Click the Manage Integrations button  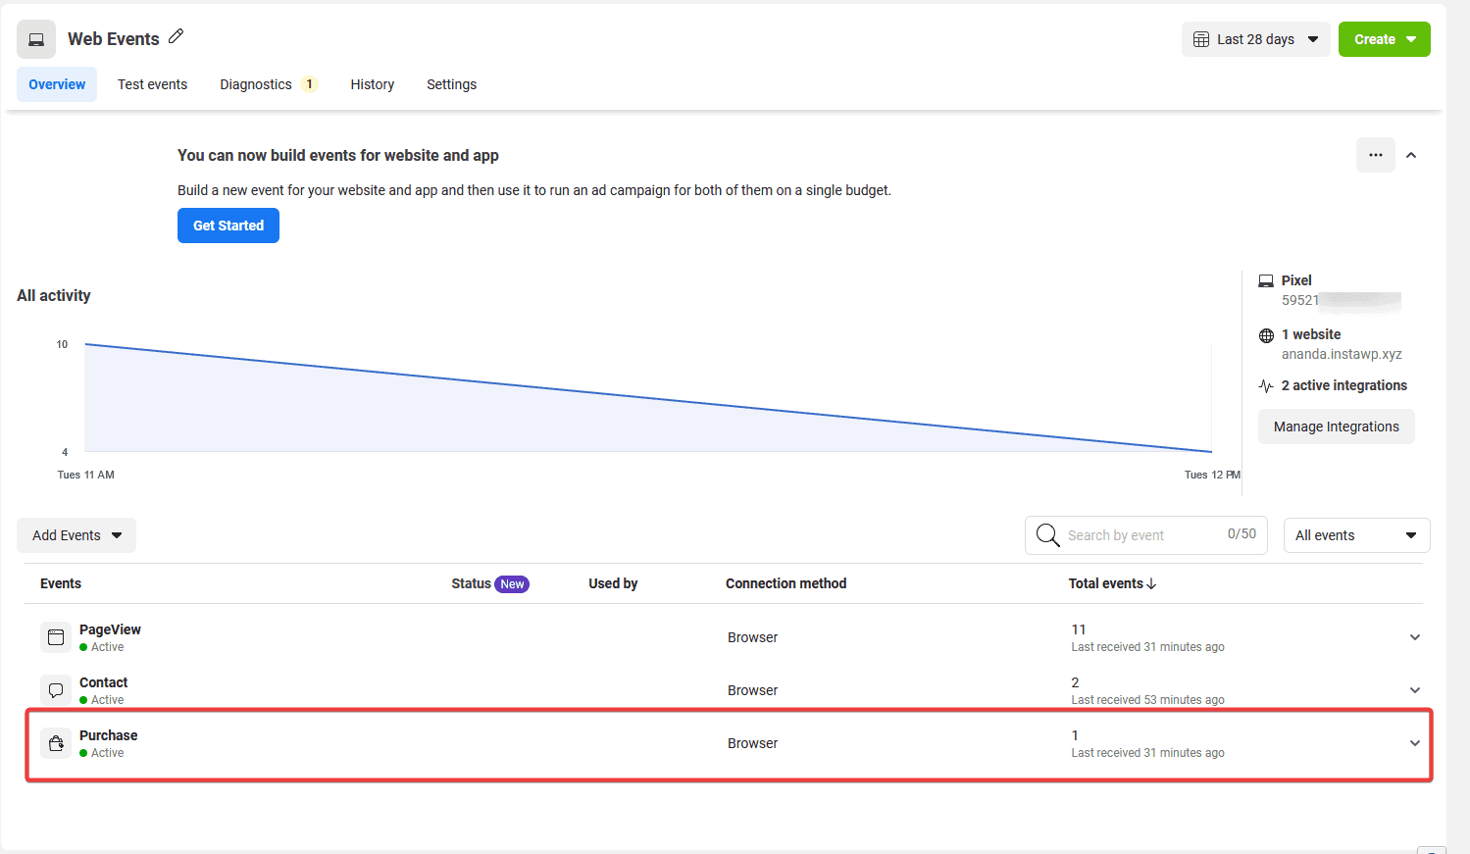(x=1336, y=427)
